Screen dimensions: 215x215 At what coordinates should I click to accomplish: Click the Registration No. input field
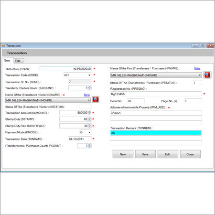(156, 94)
